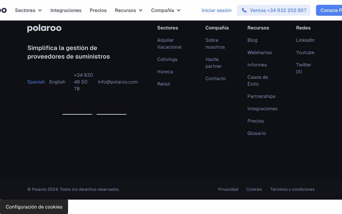Open Horeca footer link
Screen dimensions: 342x214
click(x=165, y=72)
